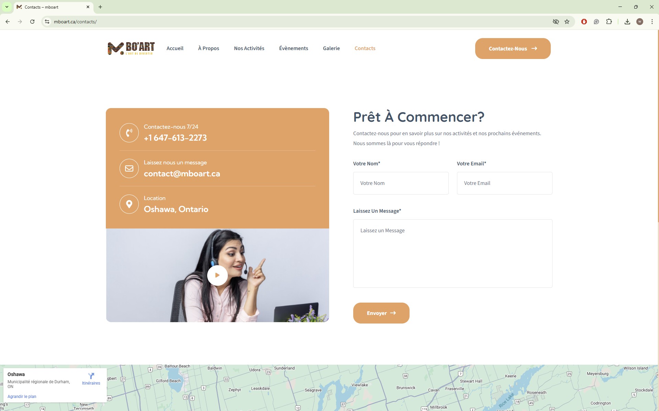Open the Chrome three-dot menu
The height and width of the screenshot is (411, 659).
click(652, 22)
